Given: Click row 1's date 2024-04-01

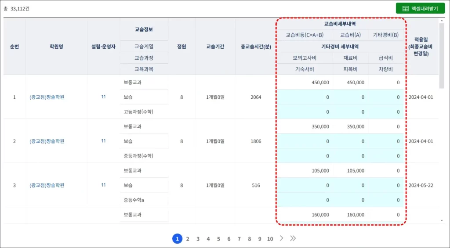Looking at the screenshot, I should (x=421, y=97).
